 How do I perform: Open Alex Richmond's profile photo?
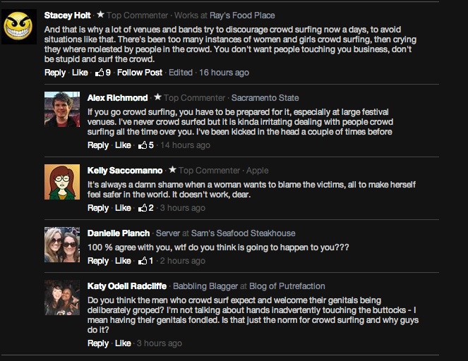pos(62,109)
